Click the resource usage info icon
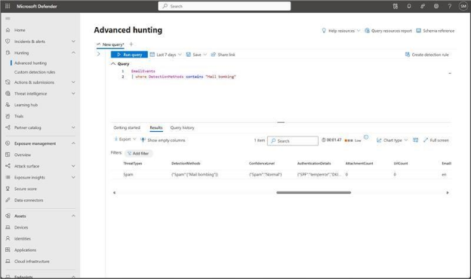The image size is (471, 279). (366, 137)
